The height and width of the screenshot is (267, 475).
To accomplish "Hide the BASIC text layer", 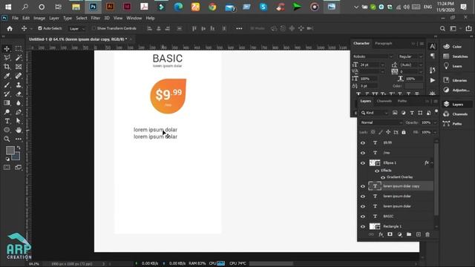I will pyautogui.click(x=363, y=217).
